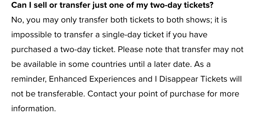Click the "Enhanced Experiences" text
This screenshot has height=122, width=257.
pyautogui.click(x=92, y=79)
